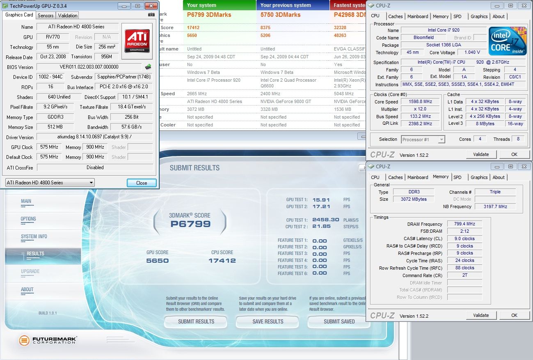Screen dimensions: 533x360
Task: Click Bandwidth value 57.6 GB/s
Action: [132, 127]
